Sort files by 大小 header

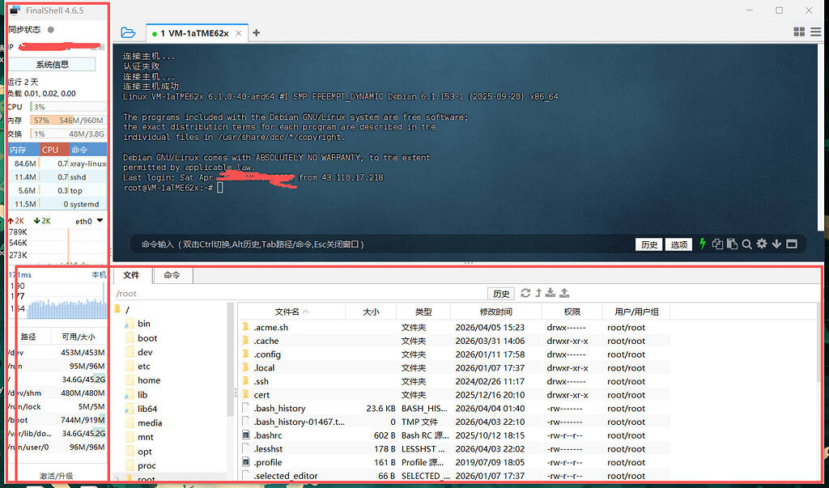tap(371, 312)
